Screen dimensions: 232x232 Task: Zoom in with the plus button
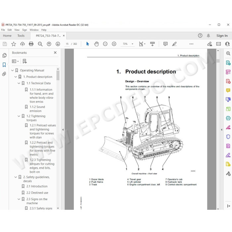(x=114, y=44)
